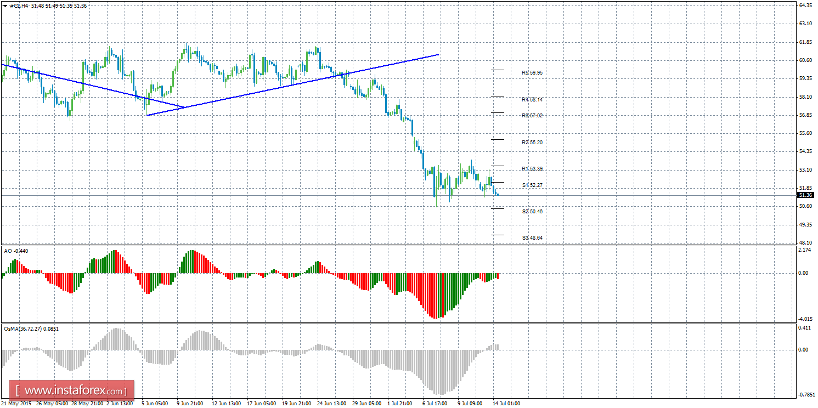Select the R5 59.95 pivot label
Image resolution: width=818 pixels, height=408 pixels.
tap(532, 72)
